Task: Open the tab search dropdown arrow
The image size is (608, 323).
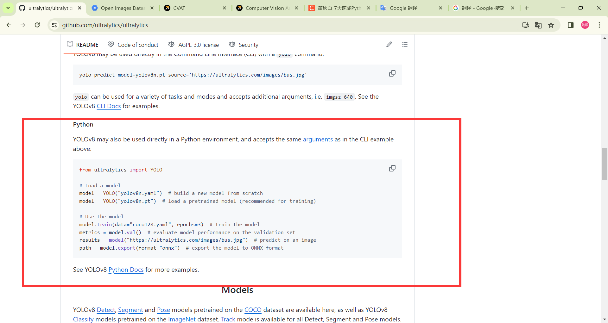Action: 8,8
